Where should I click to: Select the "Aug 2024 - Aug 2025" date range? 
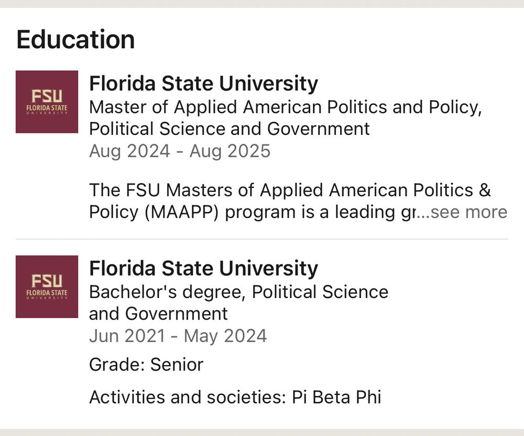point(180,151)
